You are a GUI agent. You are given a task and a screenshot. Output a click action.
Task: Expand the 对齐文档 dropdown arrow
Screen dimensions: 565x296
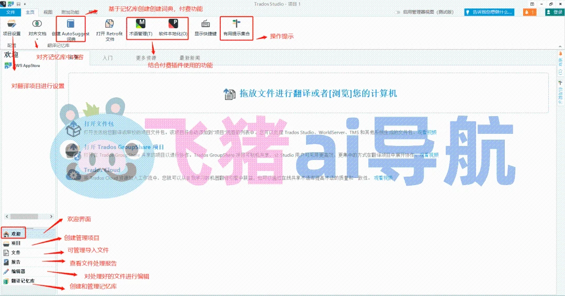(x=37, y=39)
